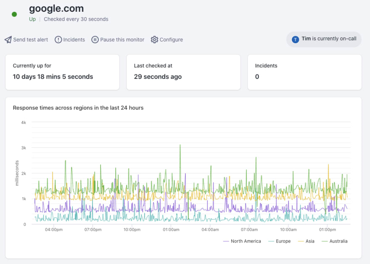
Task: Click the Response times across regions heading
Action: (x=78, y=107)
